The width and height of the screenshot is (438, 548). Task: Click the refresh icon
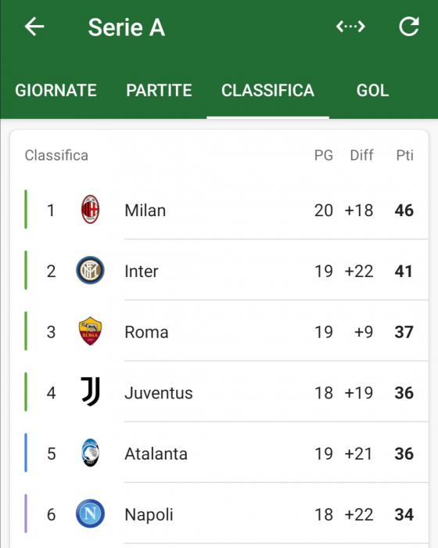coord(409,27)
